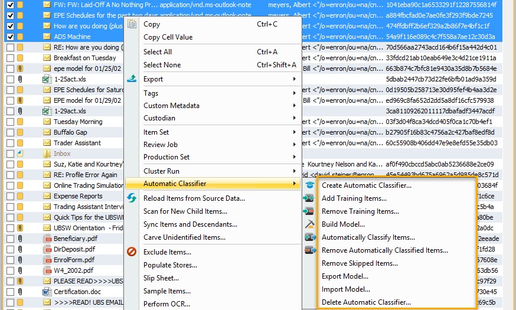Expand the Production Set submenu arrow
This screenshot has width=516, height=310.
294,157
